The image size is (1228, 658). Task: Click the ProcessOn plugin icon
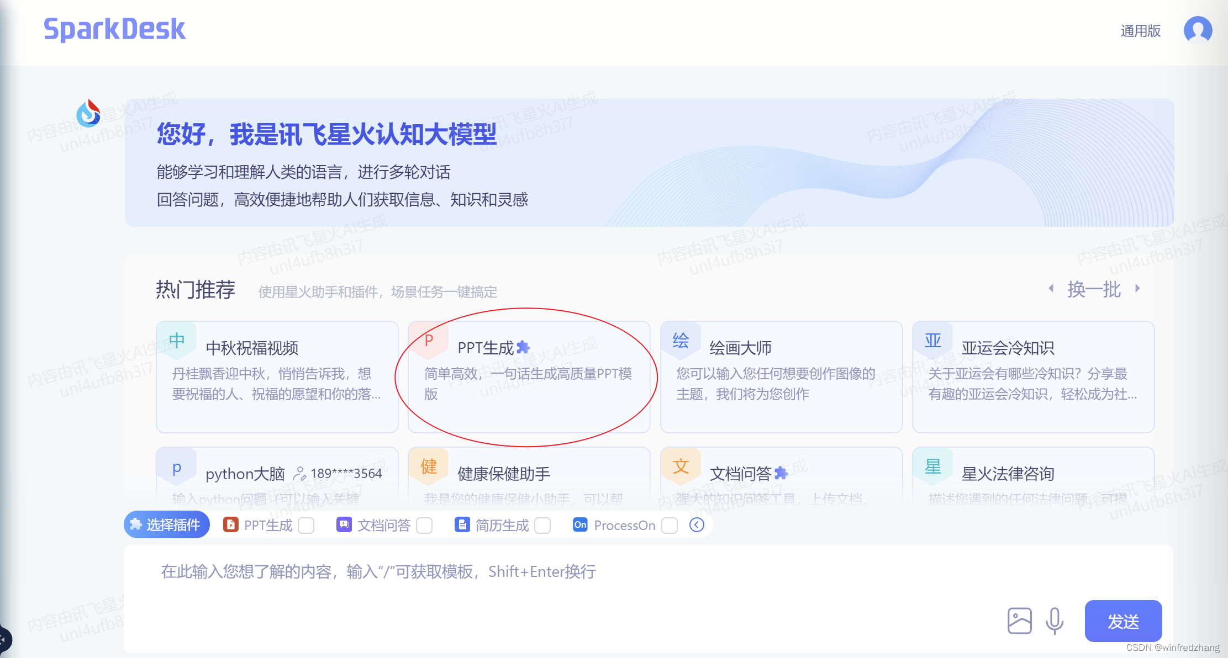pos(580,524)
